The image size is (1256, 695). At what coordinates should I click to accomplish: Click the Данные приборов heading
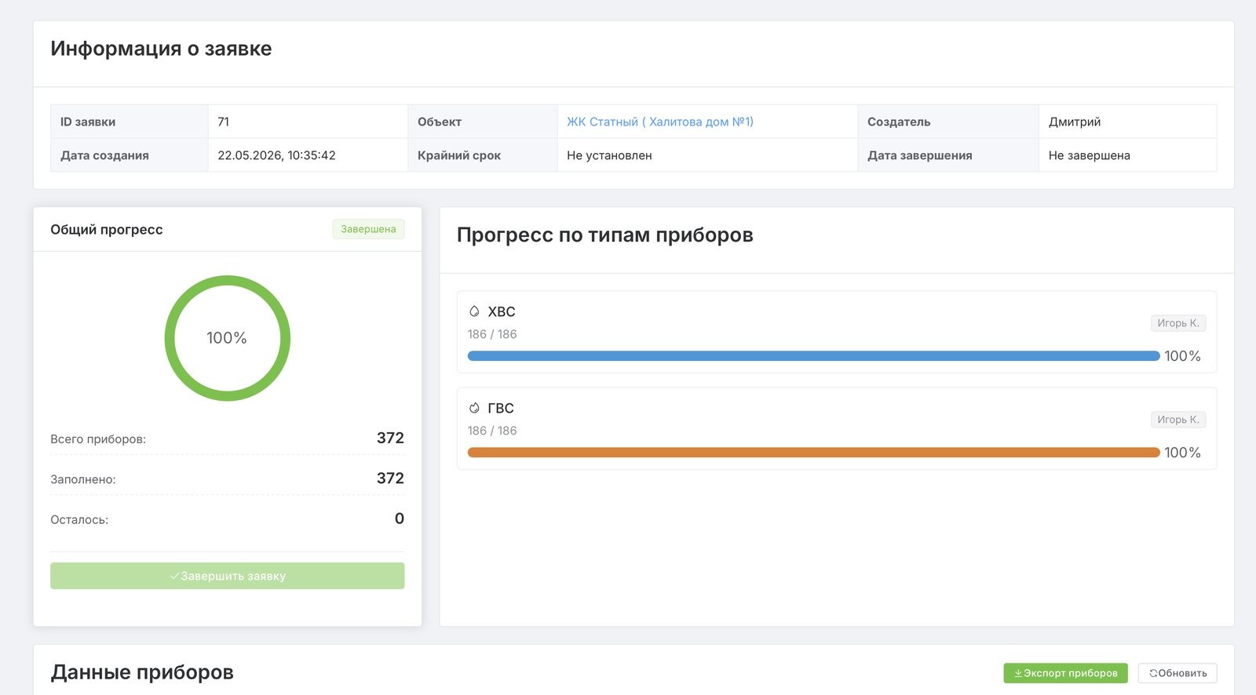coord(142,672)
